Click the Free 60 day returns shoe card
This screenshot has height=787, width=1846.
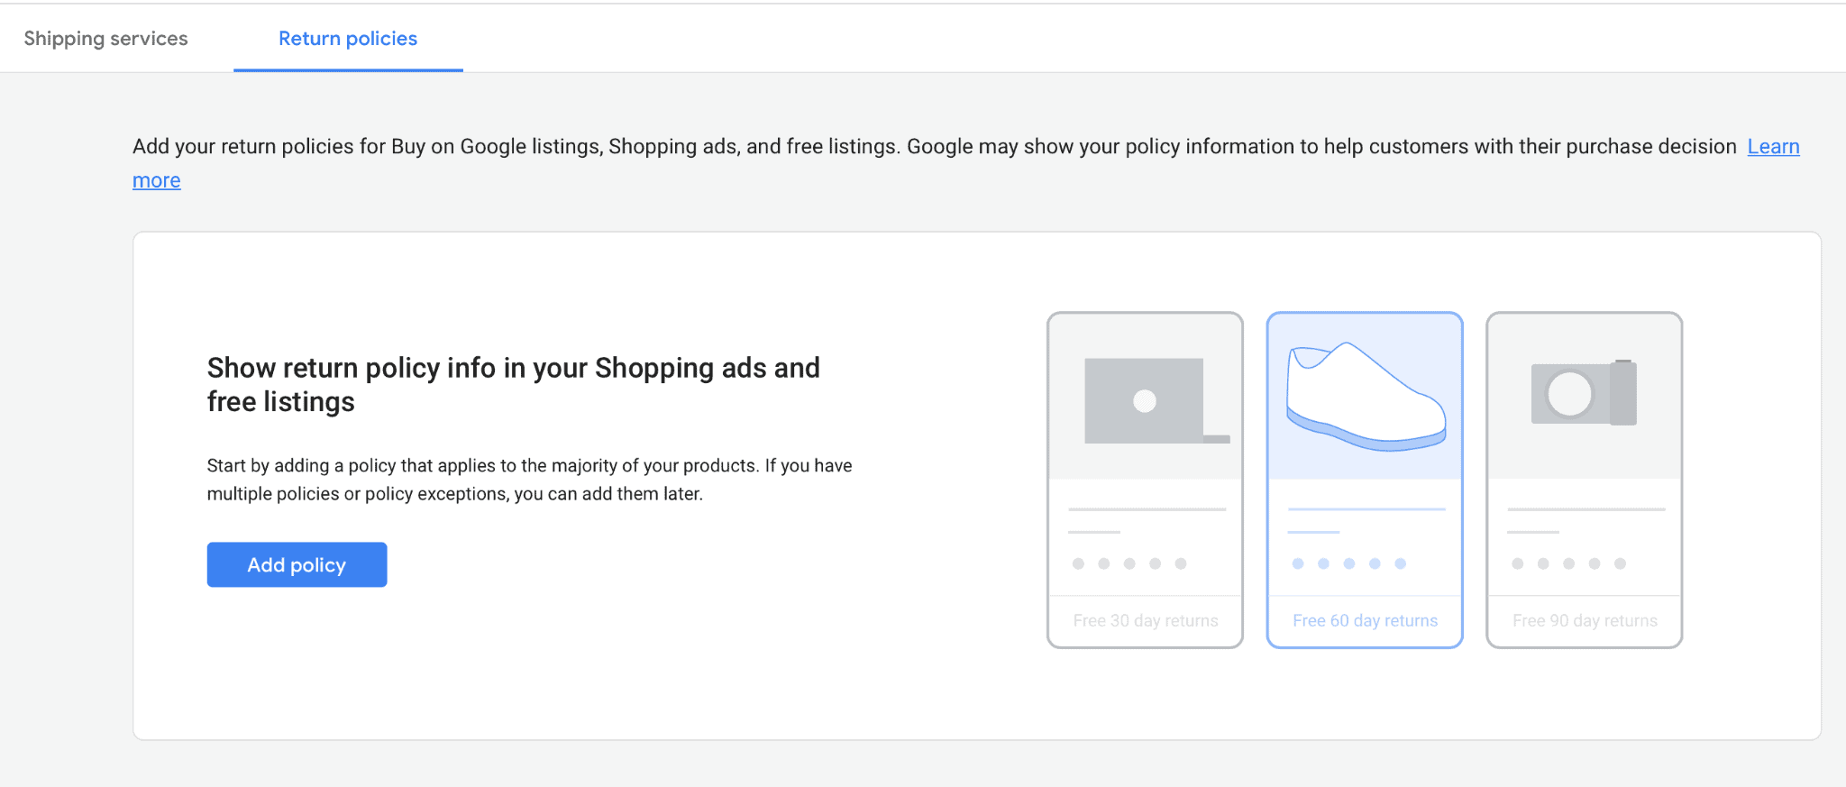click(x=1365, y=480)
